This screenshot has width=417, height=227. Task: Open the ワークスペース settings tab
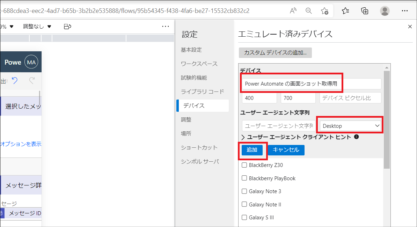(199, 64)
